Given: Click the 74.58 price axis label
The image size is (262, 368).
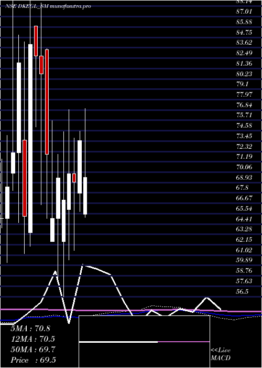Looking at the screenshot, I should (x=244, y=125).
